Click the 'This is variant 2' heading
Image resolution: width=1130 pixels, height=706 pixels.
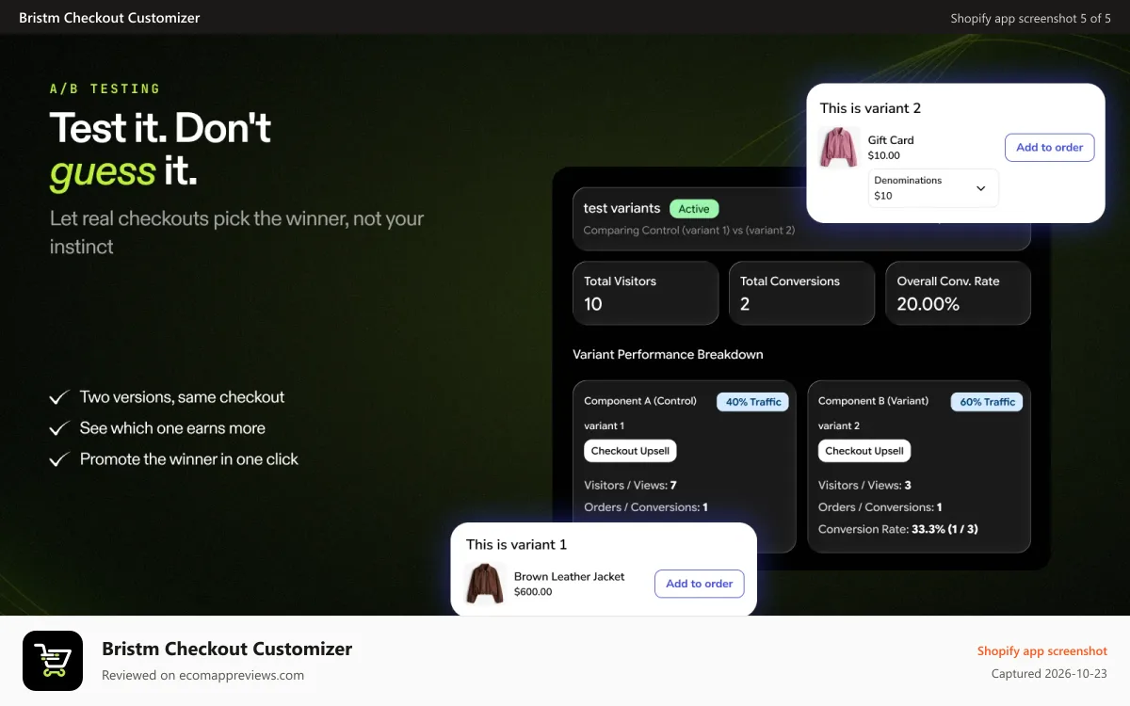(870, 108)
